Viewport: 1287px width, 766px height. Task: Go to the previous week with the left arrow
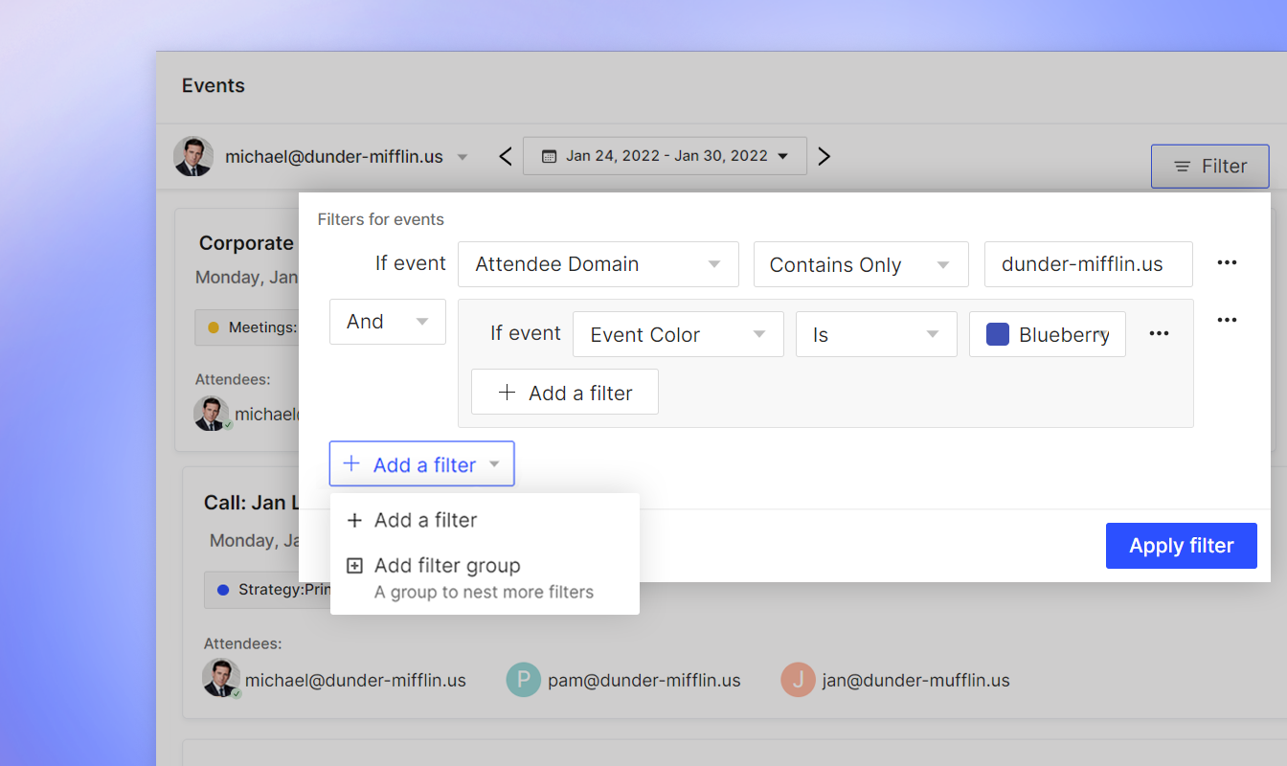pyautogui.click(x=506, y=156)
